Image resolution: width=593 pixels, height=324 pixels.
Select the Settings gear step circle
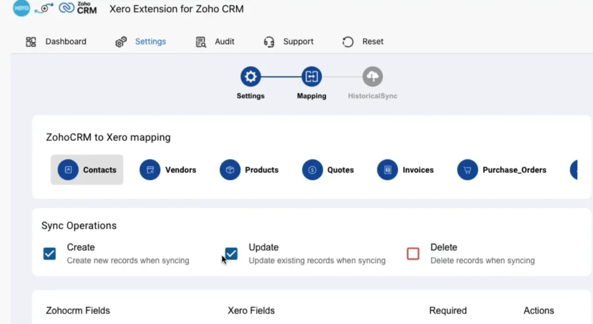pos(250,77)
